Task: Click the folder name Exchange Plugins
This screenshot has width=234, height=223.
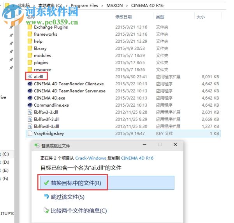Action: coord(51,27)
